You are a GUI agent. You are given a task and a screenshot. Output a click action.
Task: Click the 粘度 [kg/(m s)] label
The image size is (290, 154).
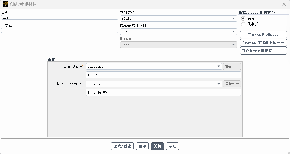click(71, 84)
